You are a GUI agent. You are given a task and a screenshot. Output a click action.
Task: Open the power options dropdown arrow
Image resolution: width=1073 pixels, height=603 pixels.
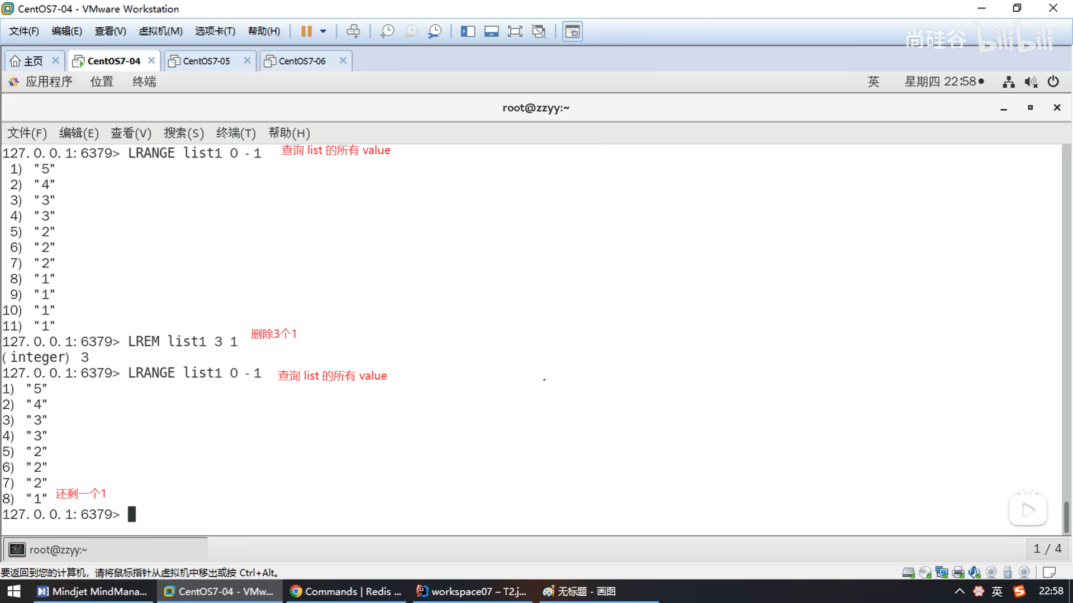(323, 31)
